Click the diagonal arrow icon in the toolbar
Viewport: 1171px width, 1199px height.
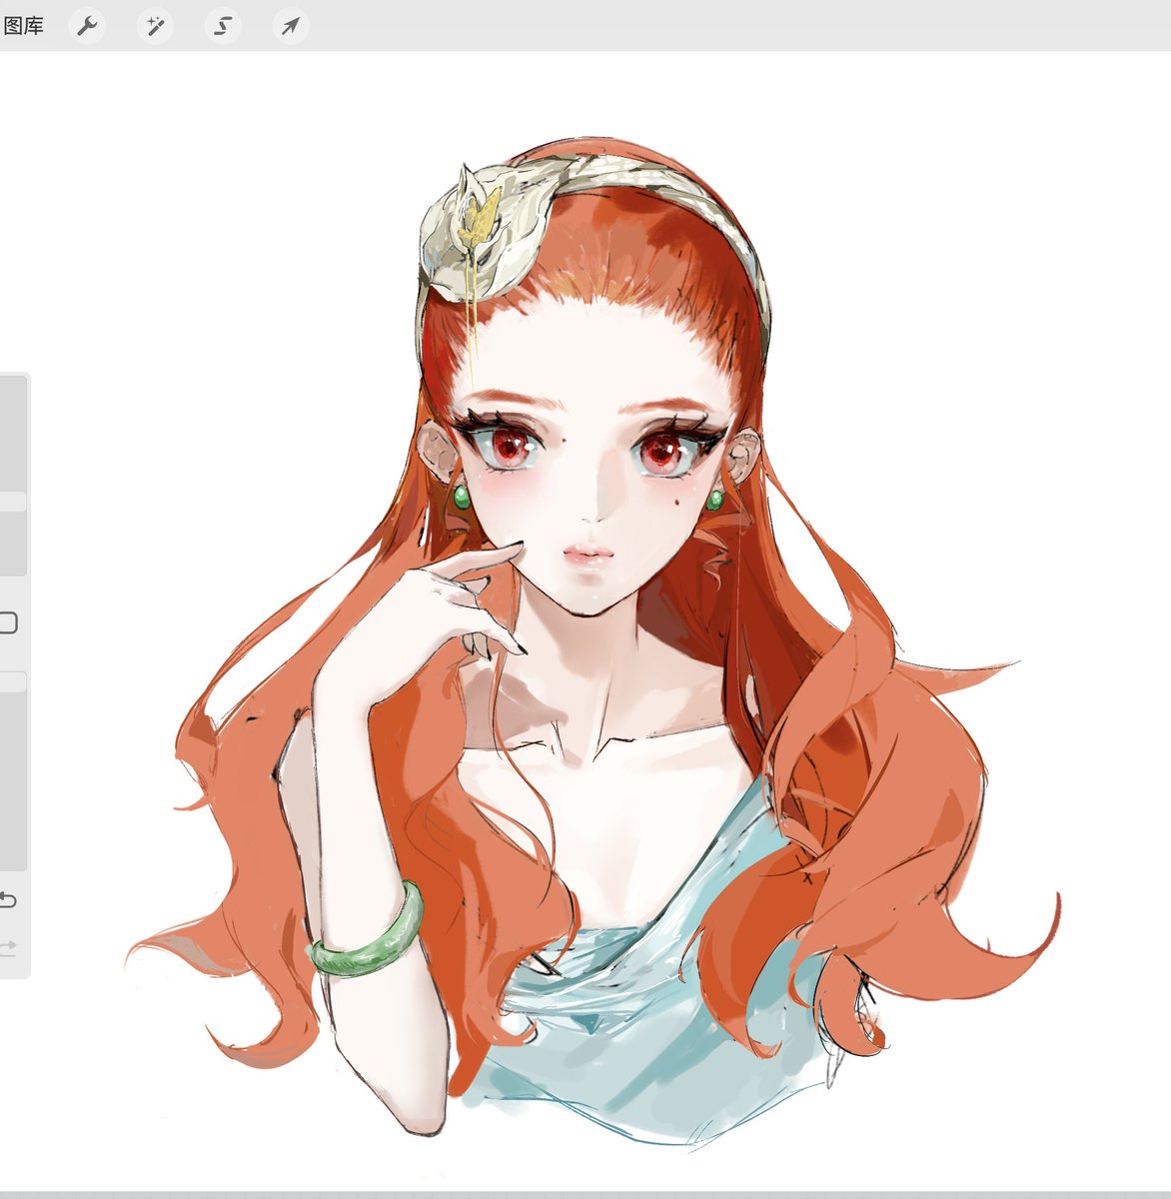click(290, 26)
